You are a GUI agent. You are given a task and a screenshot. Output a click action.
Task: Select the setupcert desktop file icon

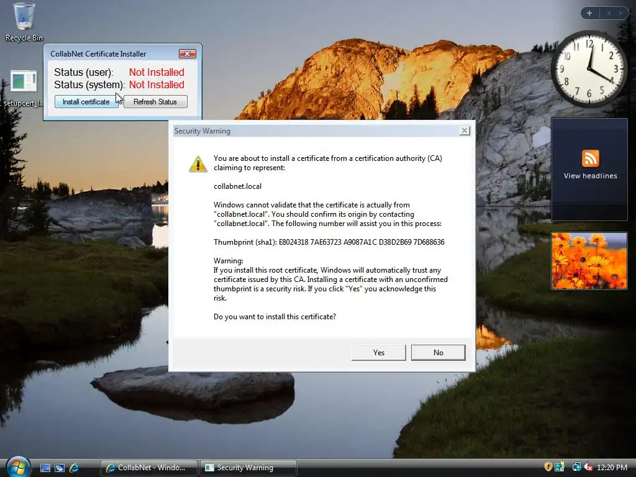tap(23, 88)
